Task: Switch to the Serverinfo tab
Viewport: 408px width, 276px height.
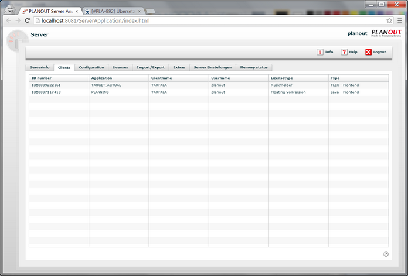Action: click(x=39, y=67)
